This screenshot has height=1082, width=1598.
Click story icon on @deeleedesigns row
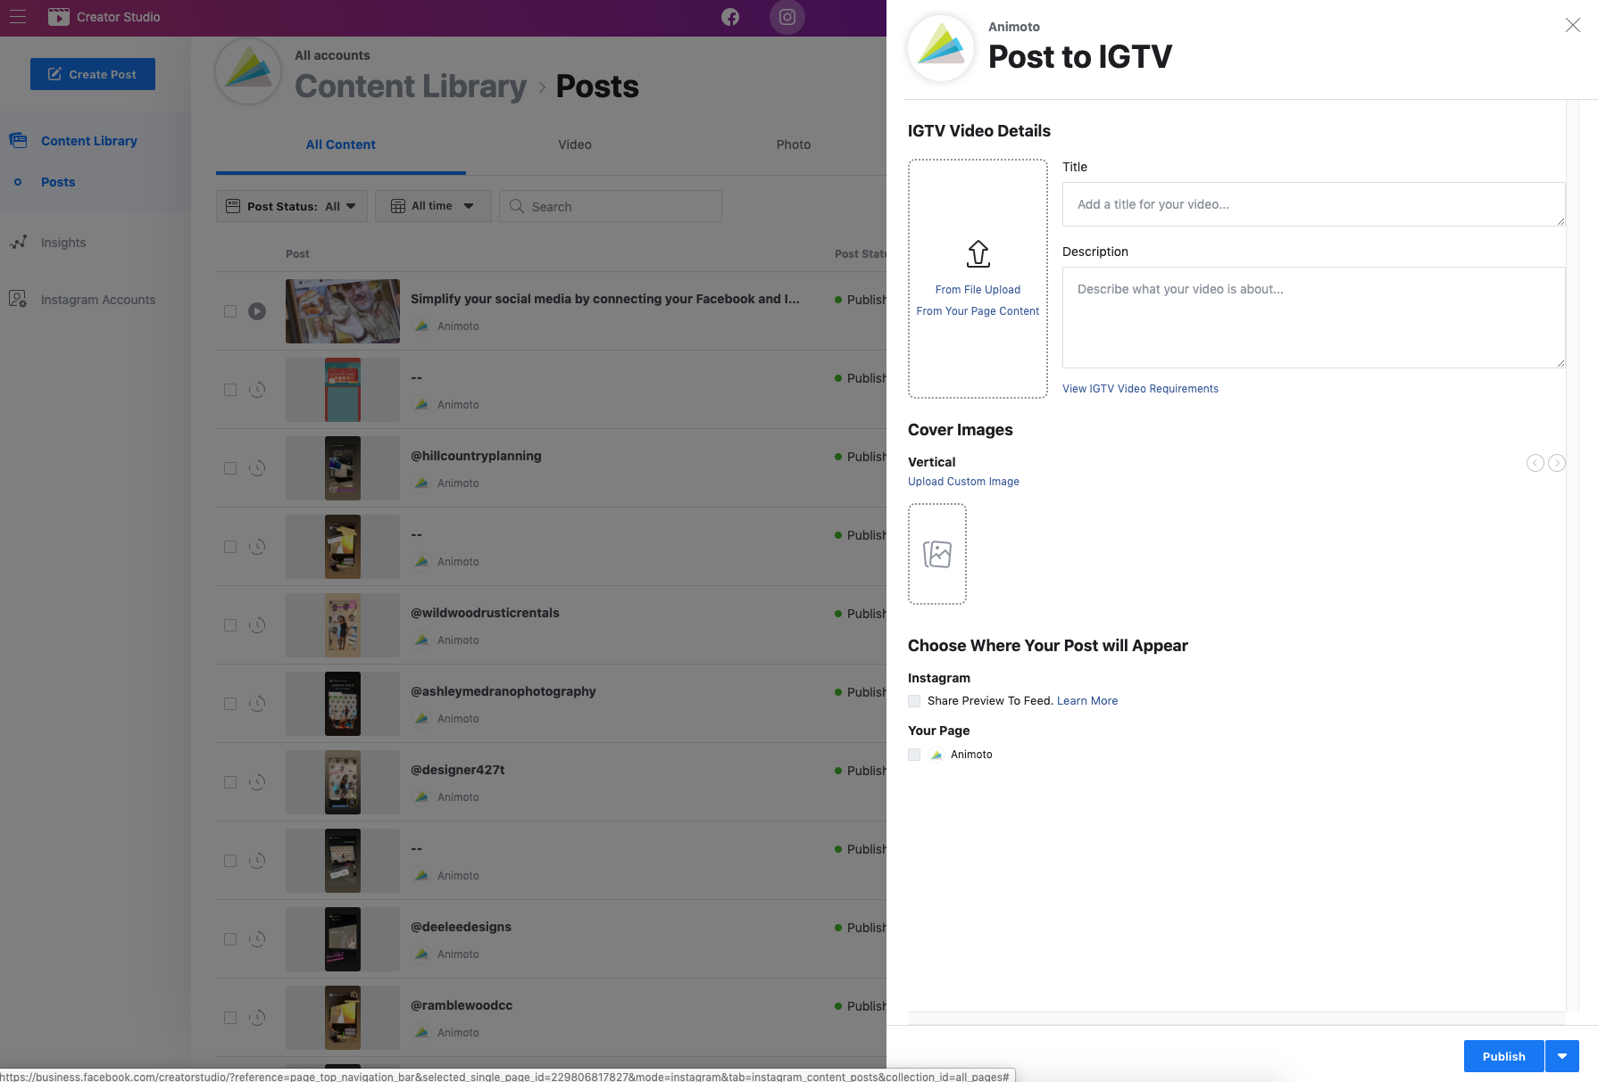[x=257, y=939]
